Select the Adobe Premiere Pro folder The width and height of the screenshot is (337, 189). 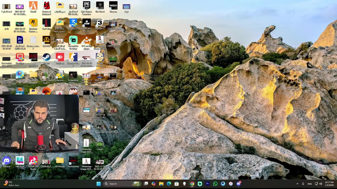click(33, 77)
